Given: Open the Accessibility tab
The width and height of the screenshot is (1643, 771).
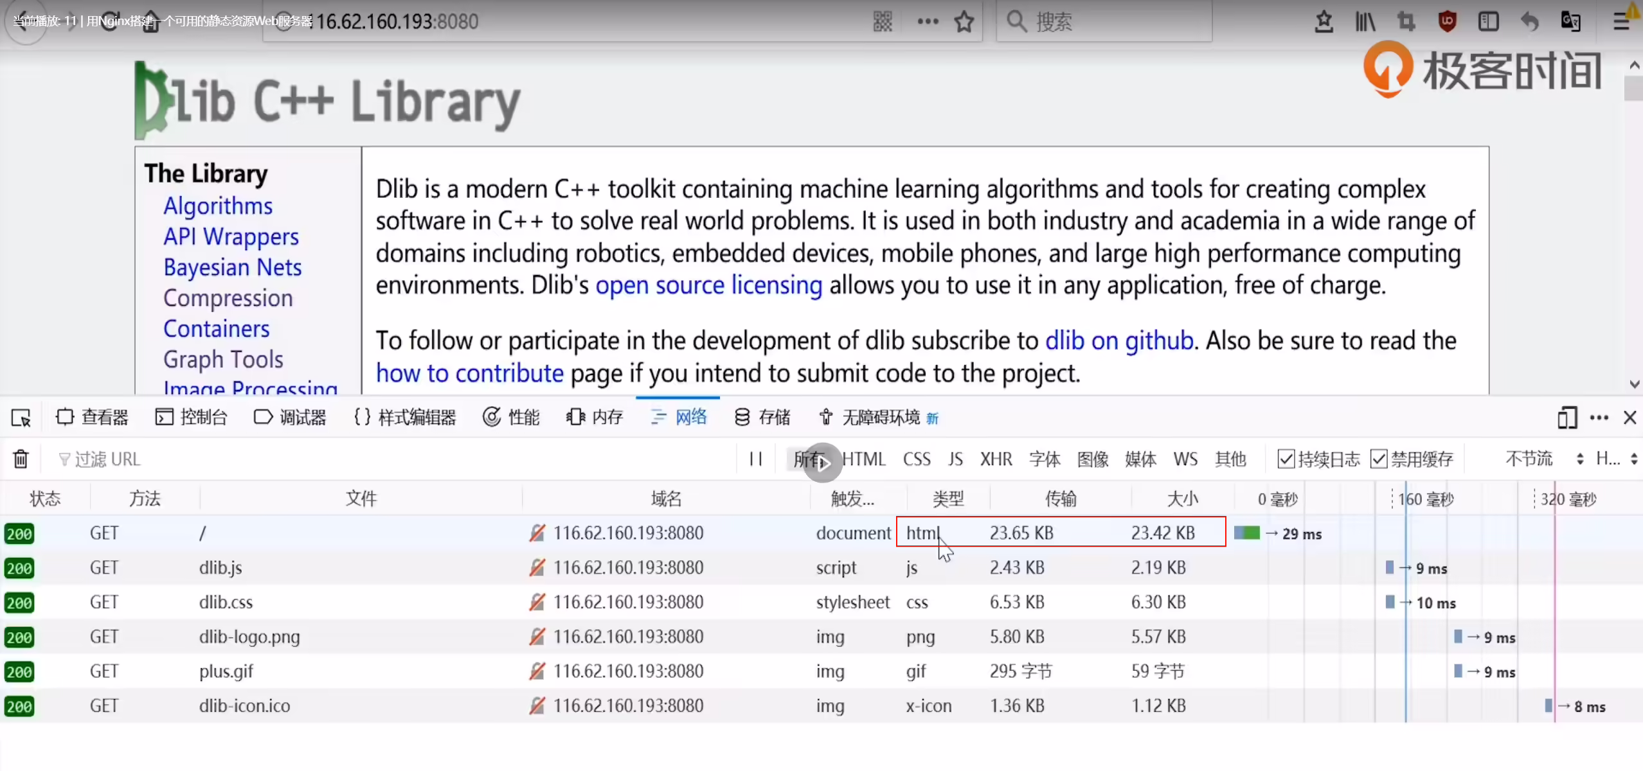Looking at the screenshot, I should pos(879,418).
